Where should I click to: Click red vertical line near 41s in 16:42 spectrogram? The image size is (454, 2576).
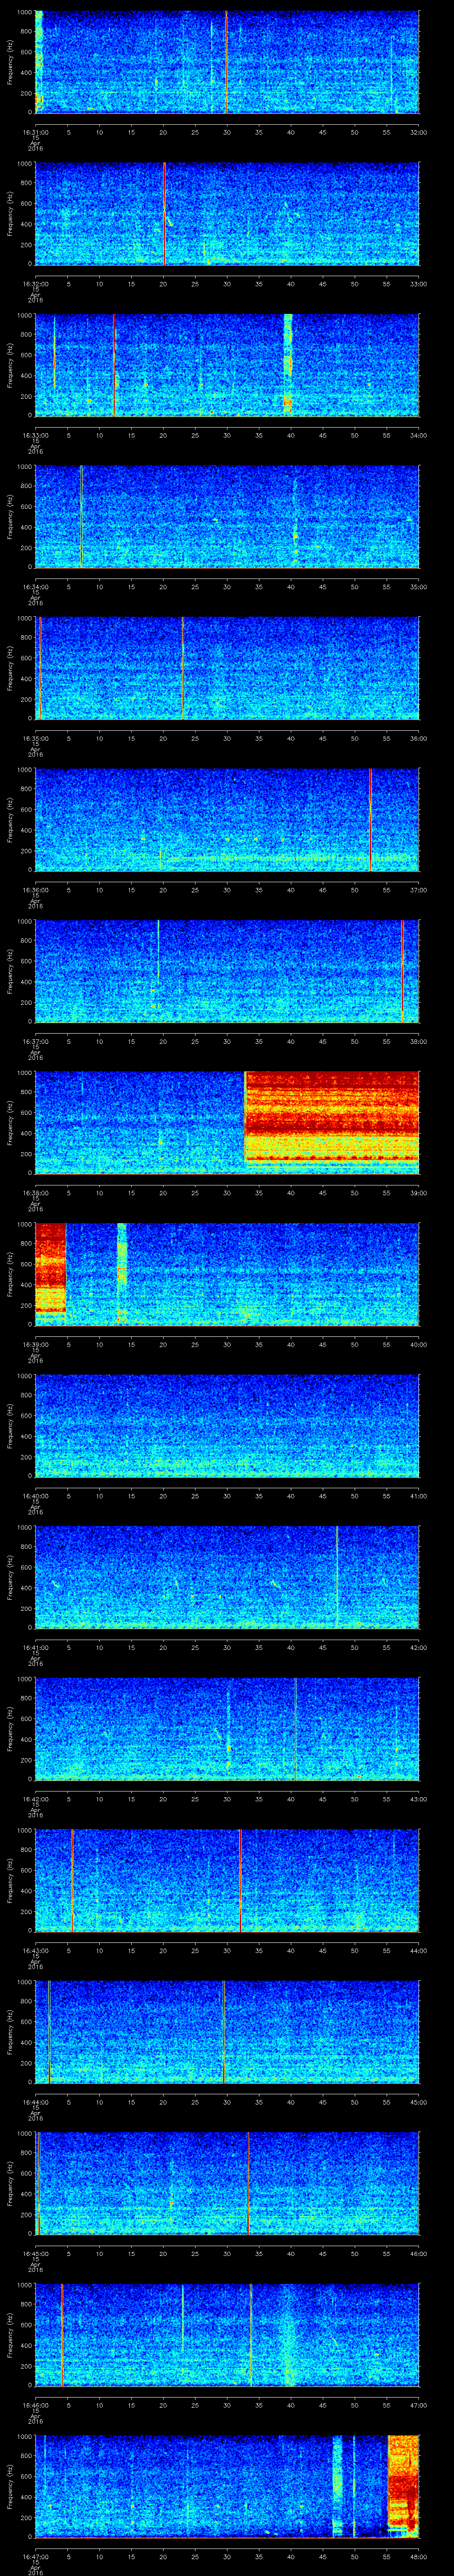tap(295, 1729)
